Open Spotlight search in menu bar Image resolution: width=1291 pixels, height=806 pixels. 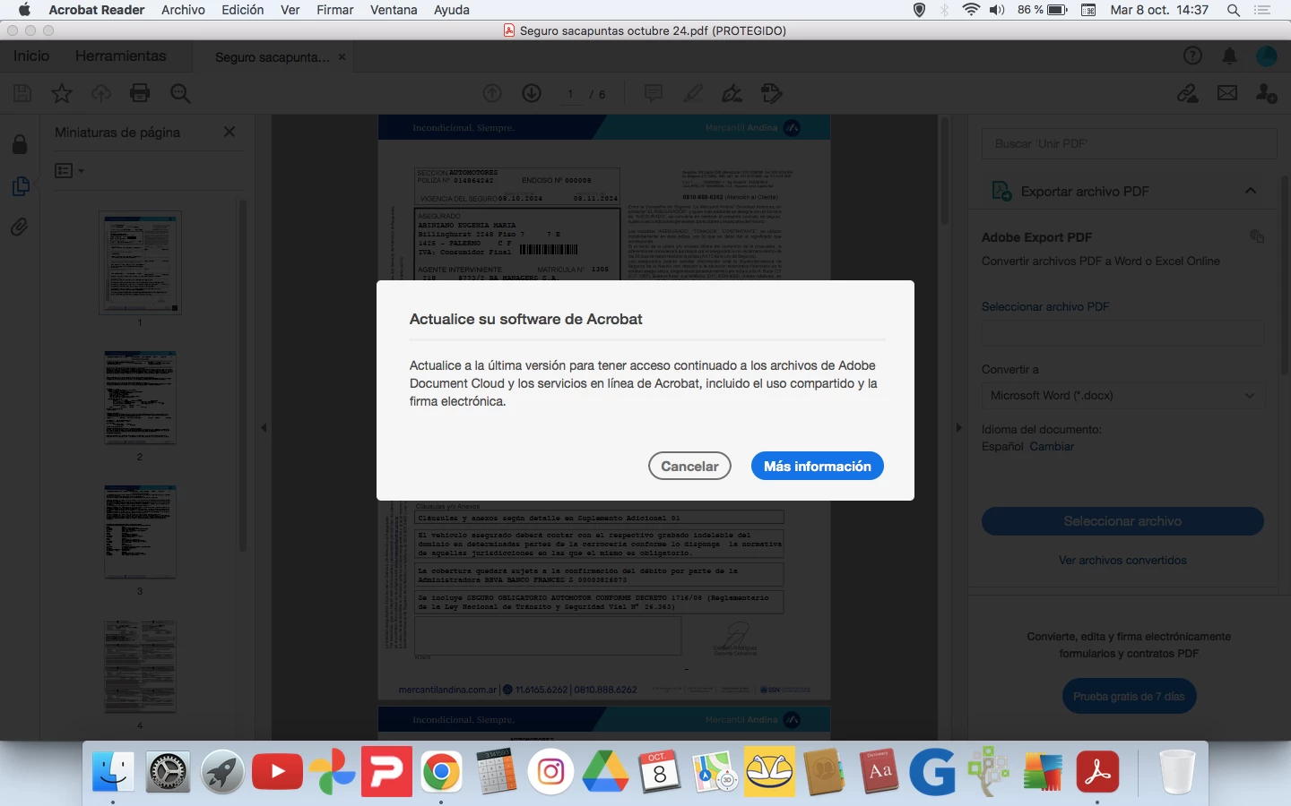pyautogui.click(x=1234, y=10)
